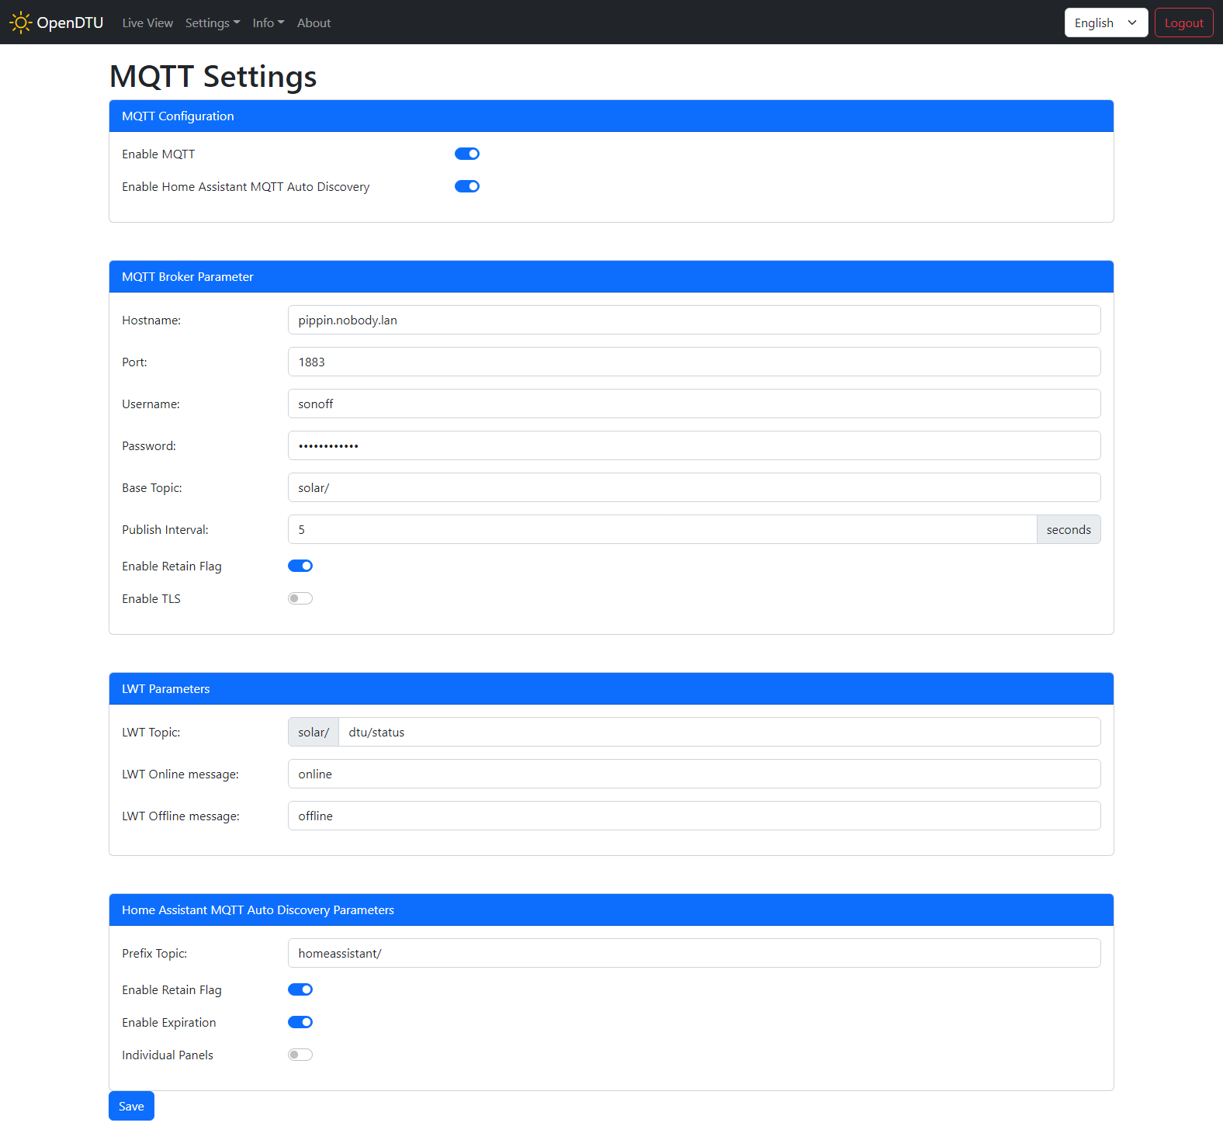Click into the Hostname field
Viewport: 1223px width, 1133px height.
(694, 320)
